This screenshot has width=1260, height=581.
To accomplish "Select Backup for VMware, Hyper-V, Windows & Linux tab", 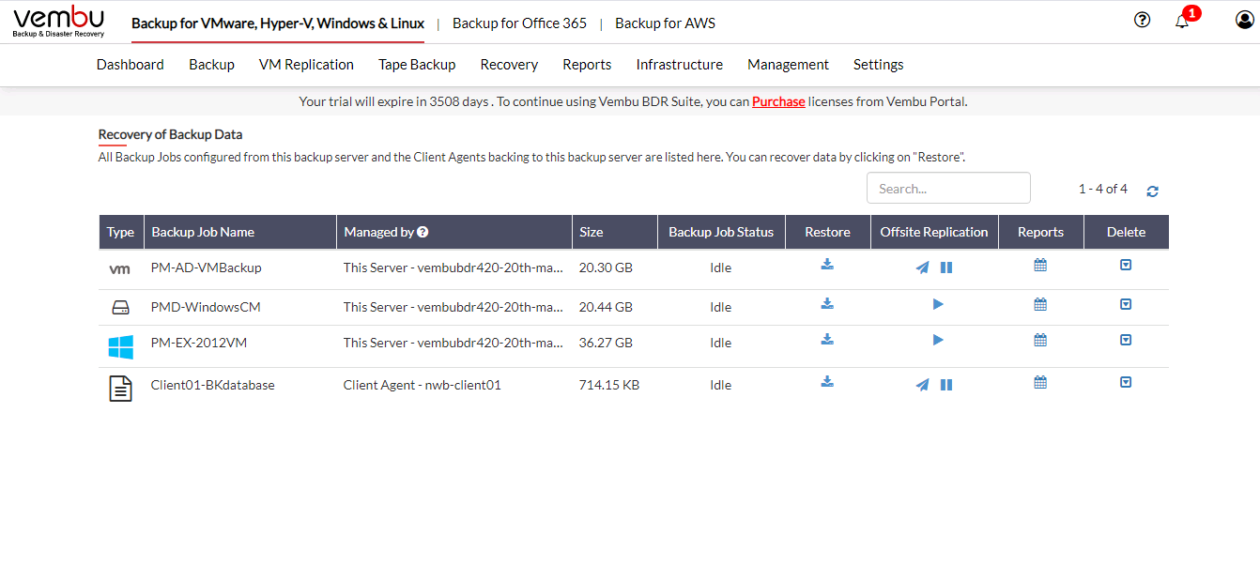I will coord(278,23).
